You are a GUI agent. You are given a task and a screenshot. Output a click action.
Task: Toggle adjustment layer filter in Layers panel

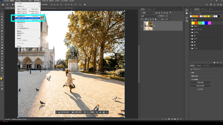pyautogui.click(x=159, y=13)
